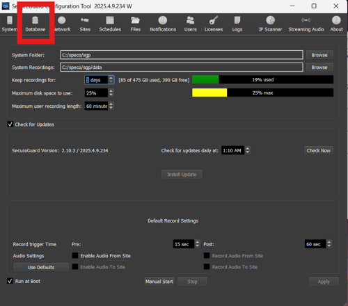
Task: Open the Streaming Audio tab
Action: [x=306, y=24]
